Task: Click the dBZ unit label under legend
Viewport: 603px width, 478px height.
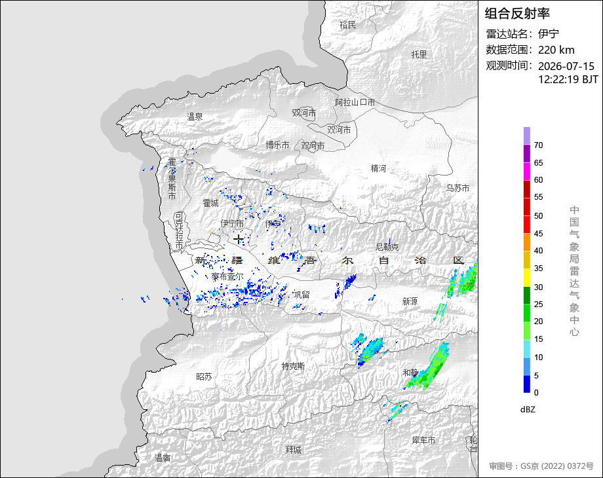Action: point(528,409)
